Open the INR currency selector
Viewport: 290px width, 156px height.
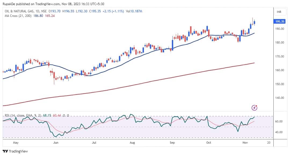(279, 12)
